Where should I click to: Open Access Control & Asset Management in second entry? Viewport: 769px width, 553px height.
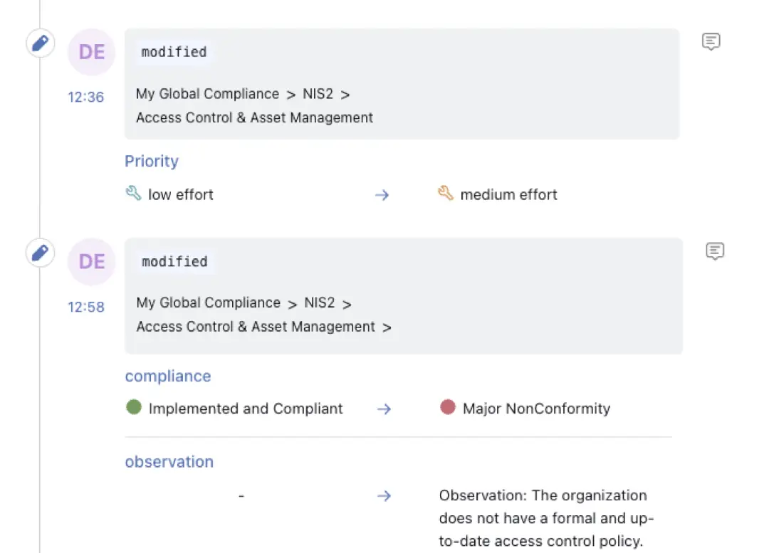(x=256, y=327)
